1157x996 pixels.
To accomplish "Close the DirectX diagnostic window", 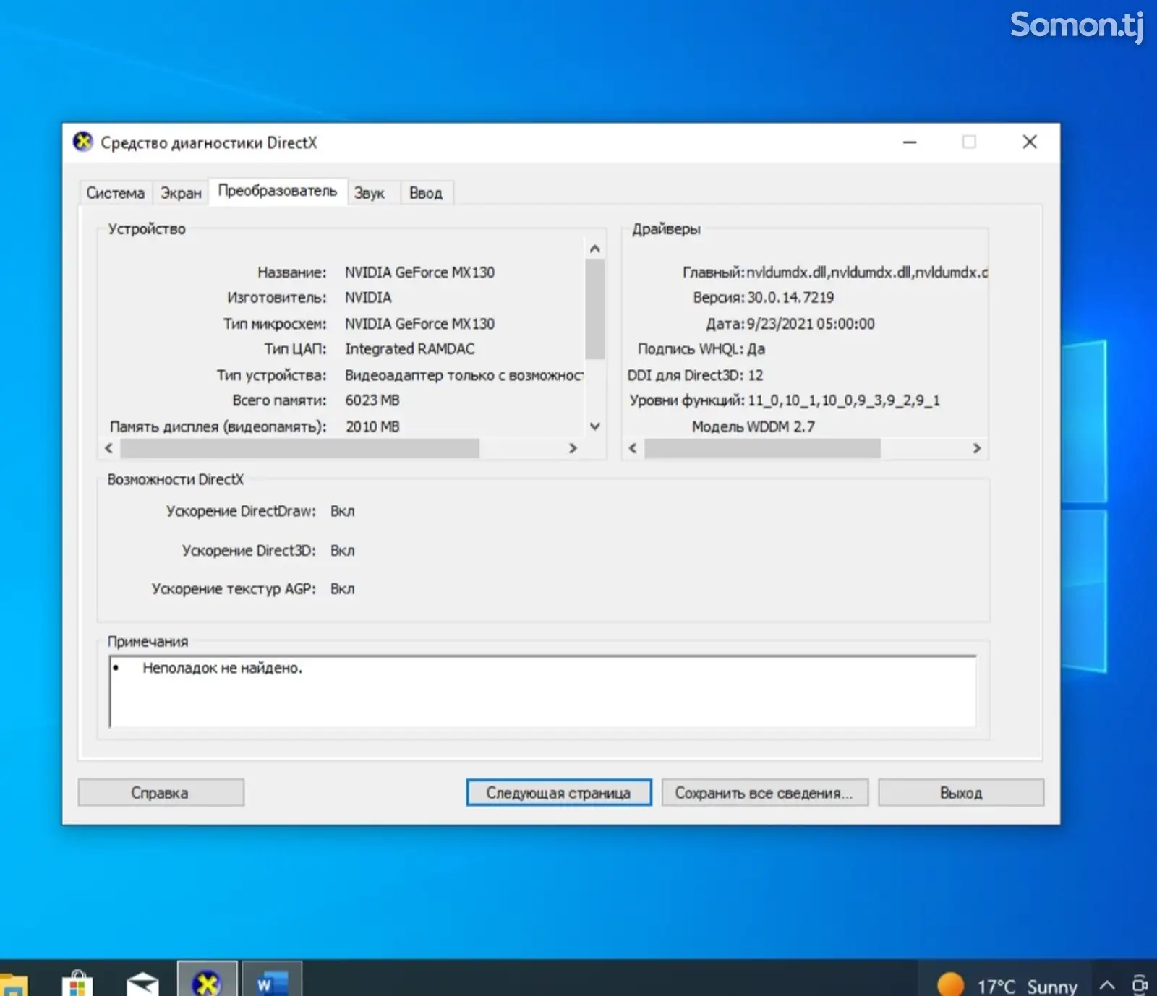I will click(1030, 142).
